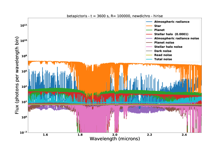224x149 pixels.
Task: Click the 'Flux (photons per wavelength bin)' axis label
Action: pyautogui.click(x=17, y=75)
